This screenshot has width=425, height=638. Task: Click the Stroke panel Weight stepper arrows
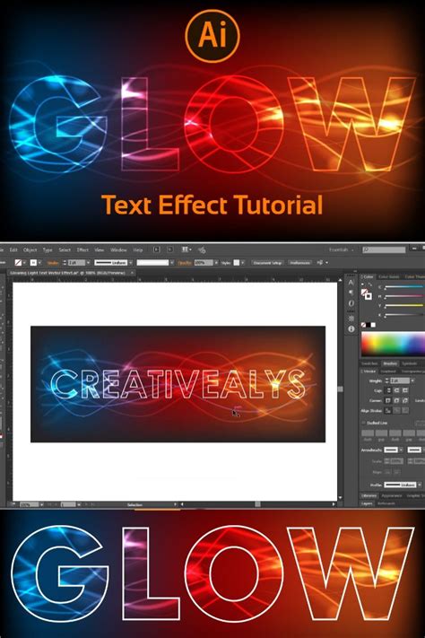click(x=387, y=380)
